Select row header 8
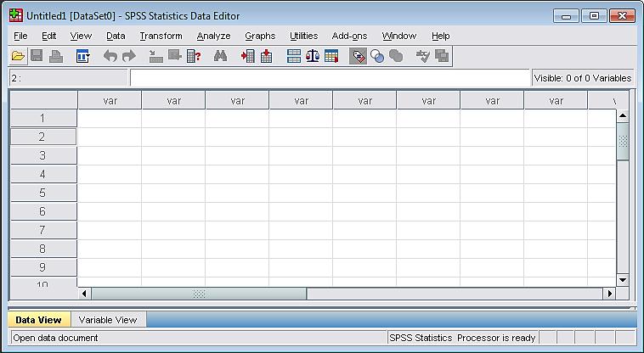This screenshot has width=644, height=353. [43, 249]
